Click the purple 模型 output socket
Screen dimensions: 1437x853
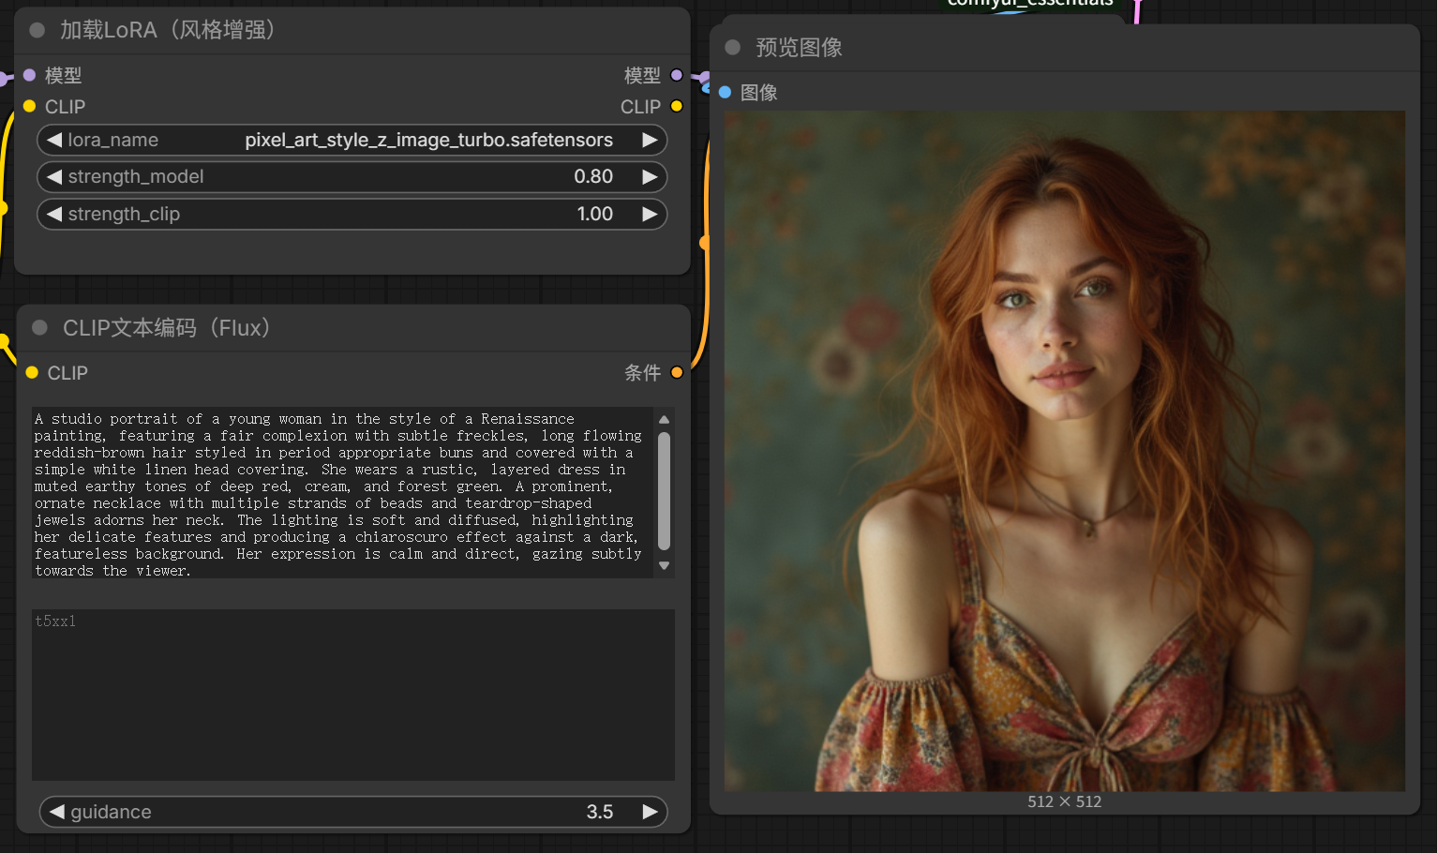(x=676, y=75)
